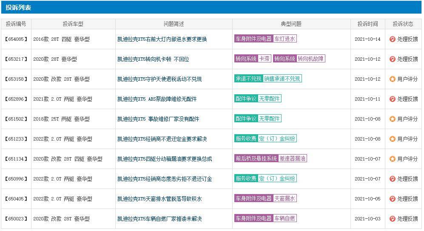The height and width of the screenshot is (231, 424).
Task: Click date 2021-10-03
Action: [x=367, y=219]
